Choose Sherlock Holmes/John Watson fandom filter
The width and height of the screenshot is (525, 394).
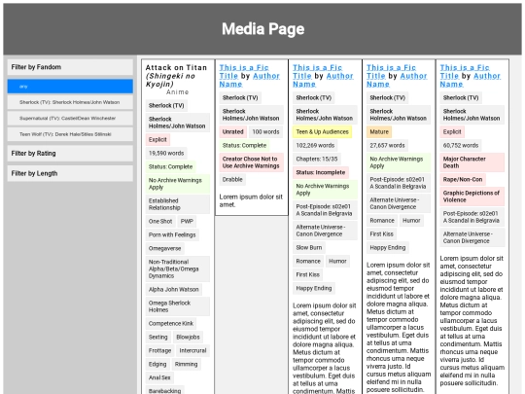click(x=70, y=102)
